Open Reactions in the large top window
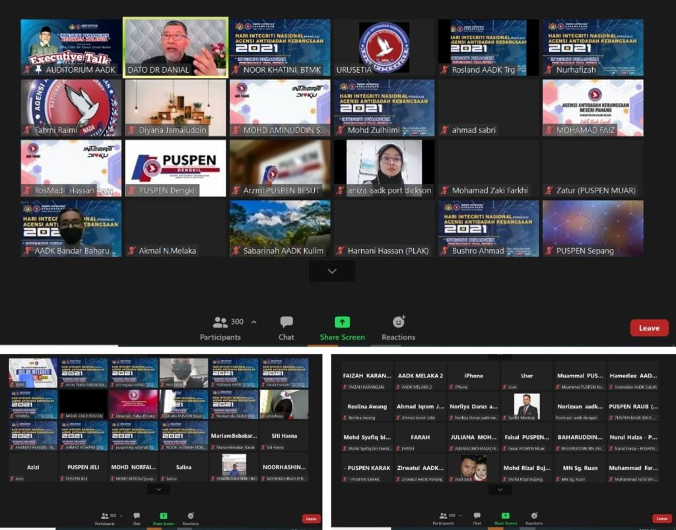This screenshot has height=530, width=676. tap(398, 328)
